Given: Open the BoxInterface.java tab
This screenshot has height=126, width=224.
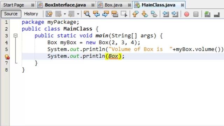Looking at the screenshot, I should point(65,5).
